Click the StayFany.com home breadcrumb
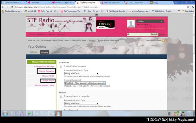The width and height of the screenshot is (196, 123). [48, 41]
